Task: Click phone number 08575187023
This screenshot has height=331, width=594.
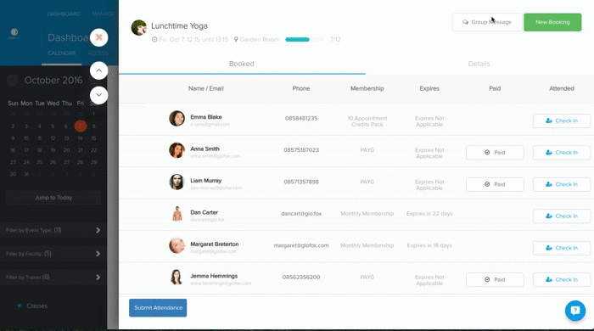Action: tap(301, 150)
